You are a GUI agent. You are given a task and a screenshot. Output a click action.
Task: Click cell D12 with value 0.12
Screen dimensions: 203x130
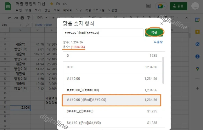[x=37, y=89]
